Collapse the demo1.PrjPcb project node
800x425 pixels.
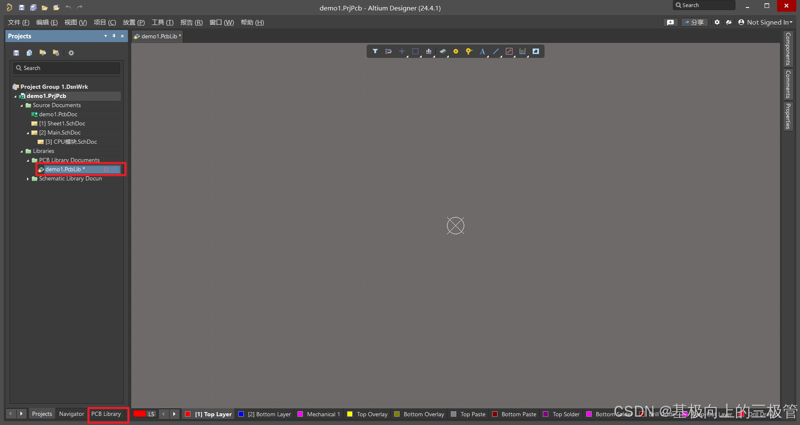(x=15, y=96)
